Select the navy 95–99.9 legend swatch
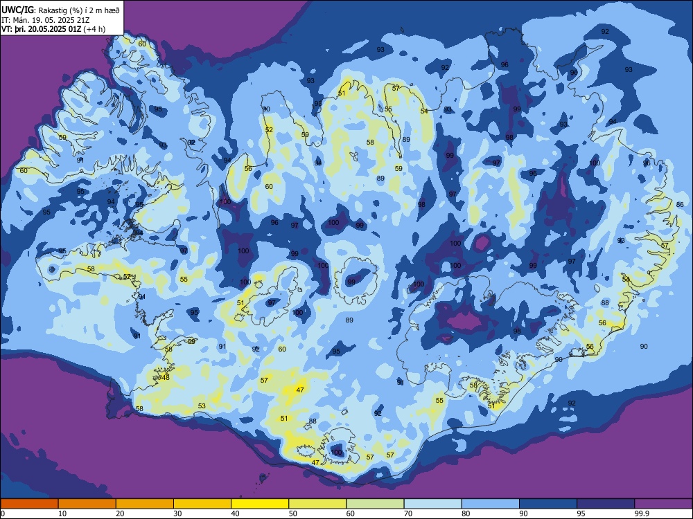Viewport: 693px width, 519px height. coord(606,504)
